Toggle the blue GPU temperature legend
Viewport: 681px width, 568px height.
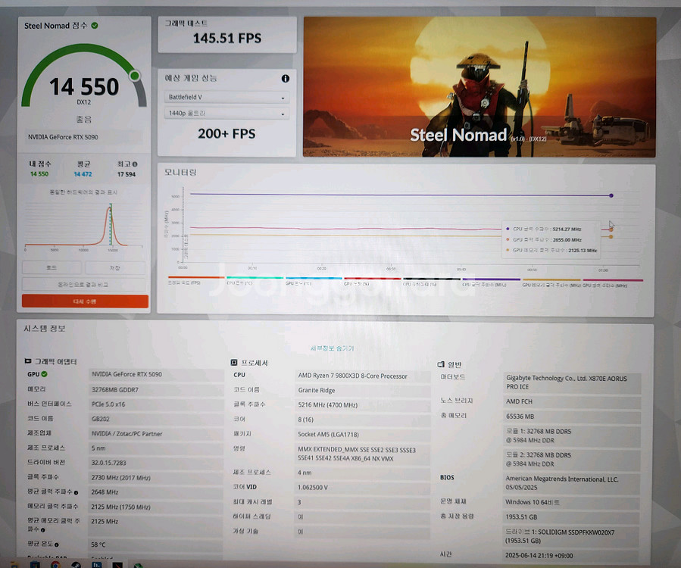(x=314, y=280)
